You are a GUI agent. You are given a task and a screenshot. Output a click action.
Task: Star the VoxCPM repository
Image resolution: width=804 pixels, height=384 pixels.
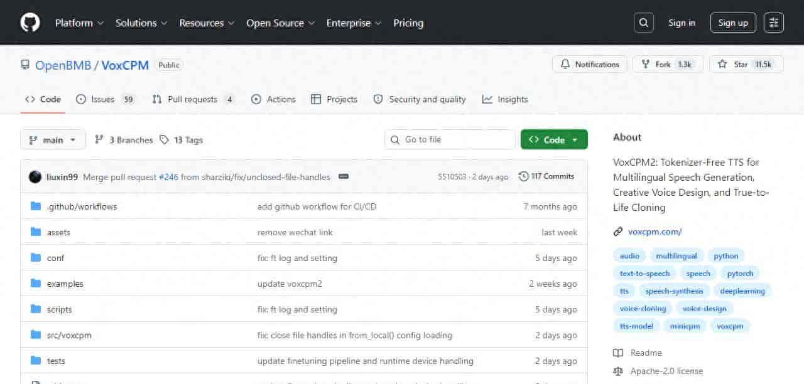click(746, 65)
